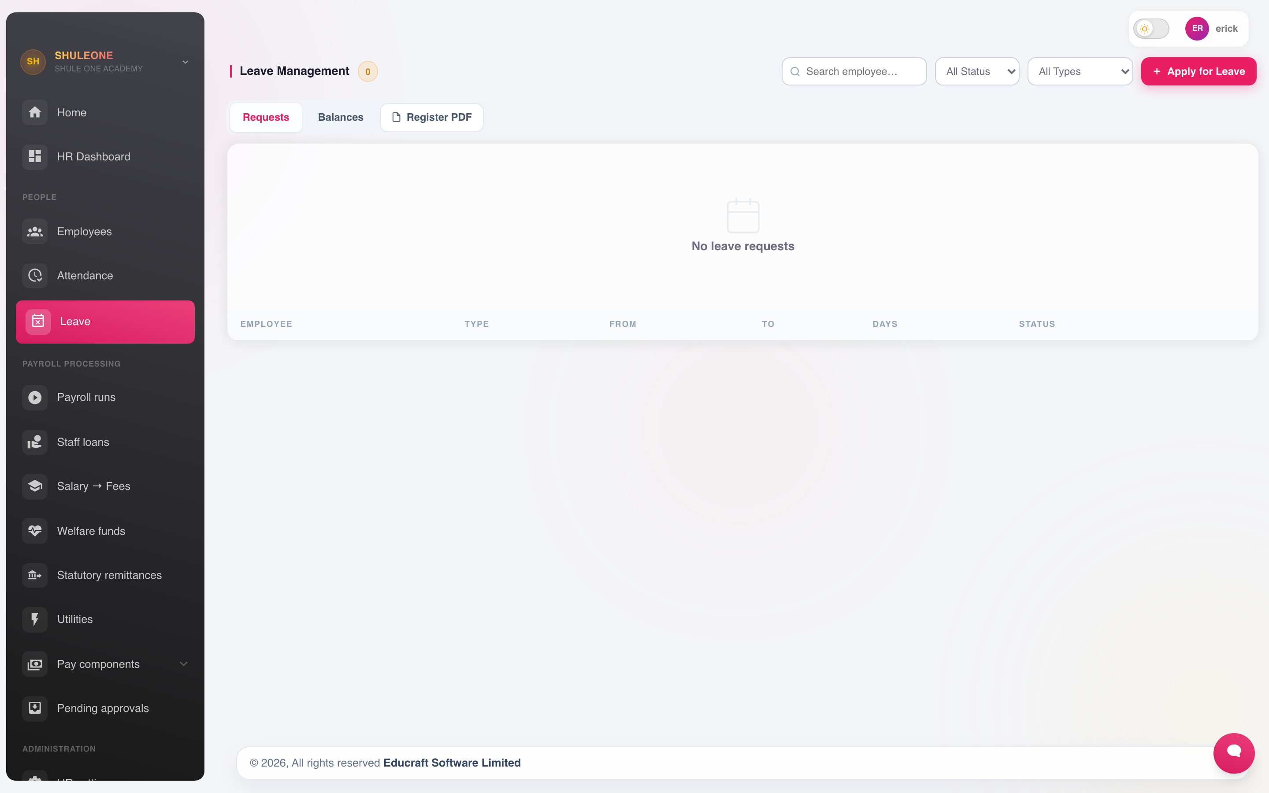Open Pending approvals page
Screen dimensions: 1269x793
[x=105, y=708]
